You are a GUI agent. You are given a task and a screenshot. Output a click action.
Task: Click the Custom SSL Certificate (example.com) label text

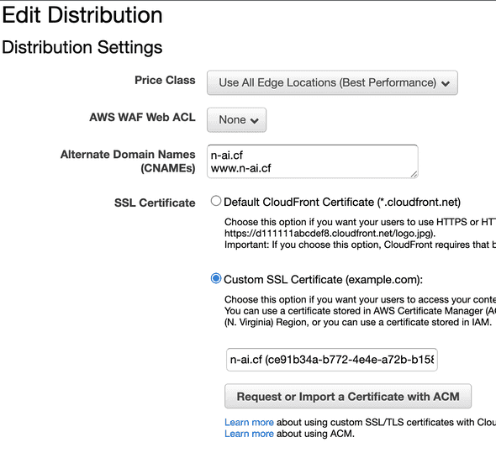[x=323, y=280]
